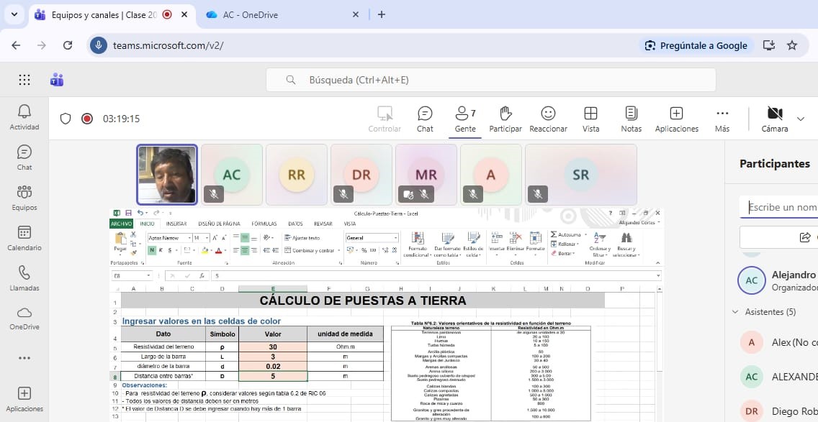Viewport: 818px width, 422px height.
Task: Open meeting Notas
Action: pyautogui.click(x=631, y=119)
